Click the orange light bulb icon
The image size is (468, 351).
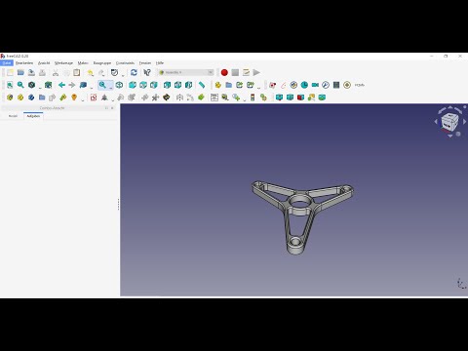pyautogui.click(x=74, y=97)
